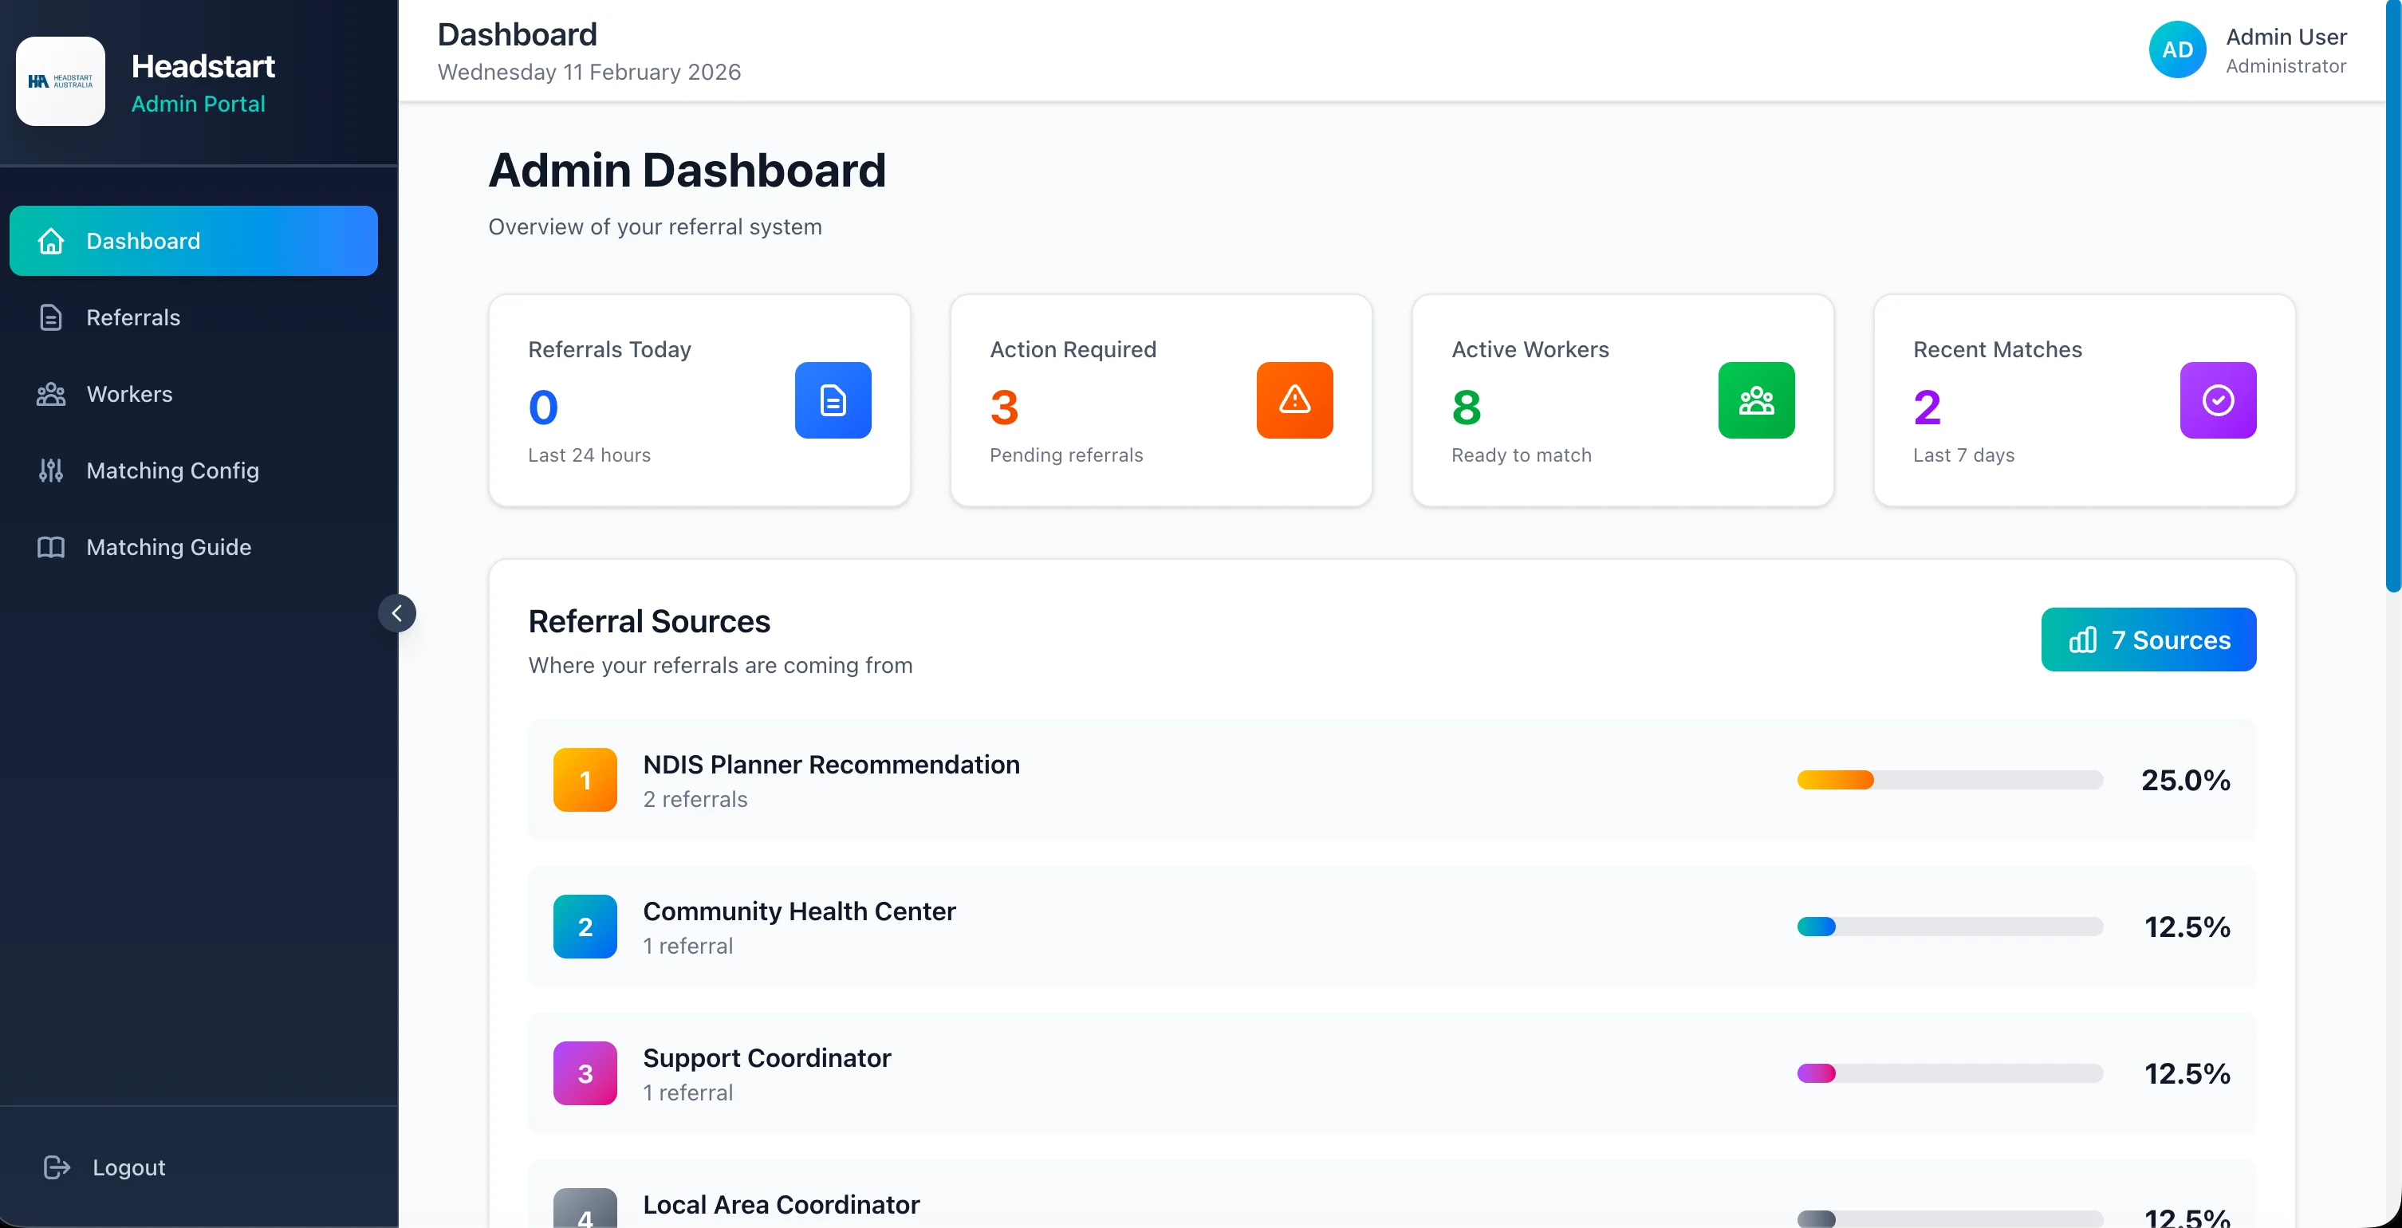Click the Admin Dashboard heading

pyautogui.click(x=687, y=170)
